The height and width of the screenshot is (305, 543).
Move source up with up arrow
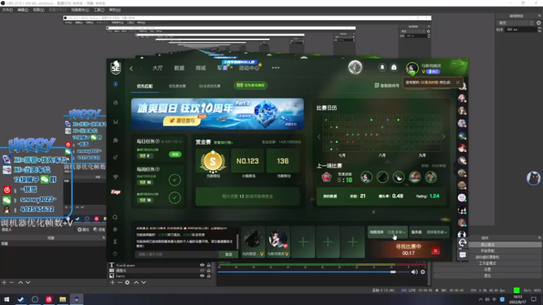click(x=136, y=283)
